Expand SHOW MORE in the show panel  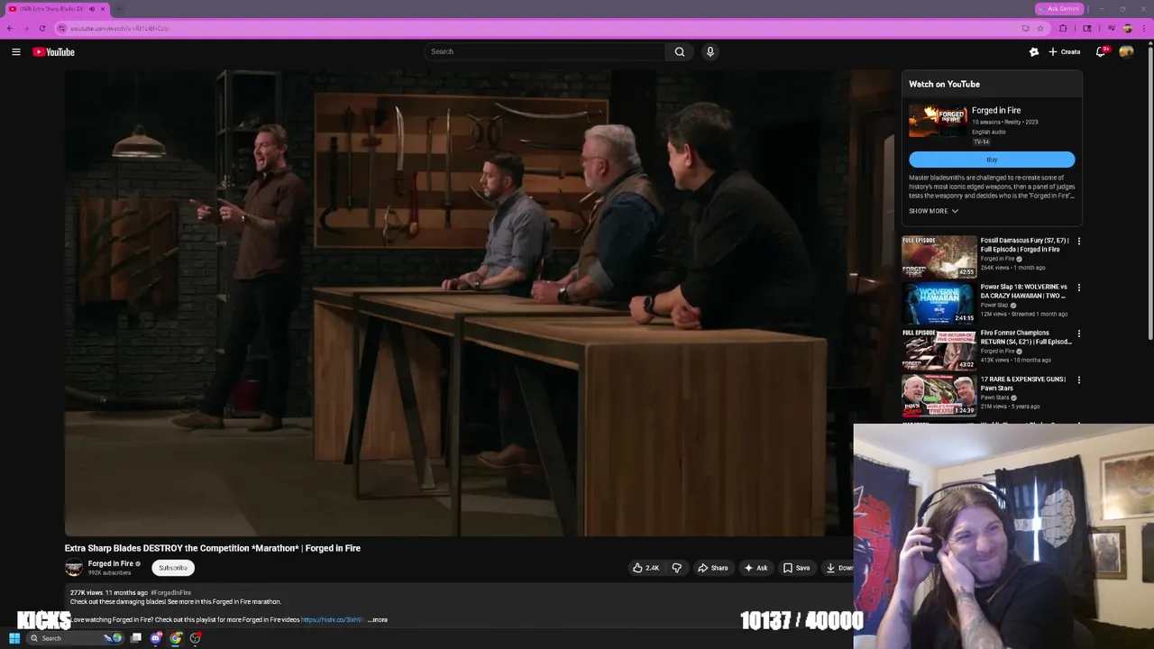(933, 211)
